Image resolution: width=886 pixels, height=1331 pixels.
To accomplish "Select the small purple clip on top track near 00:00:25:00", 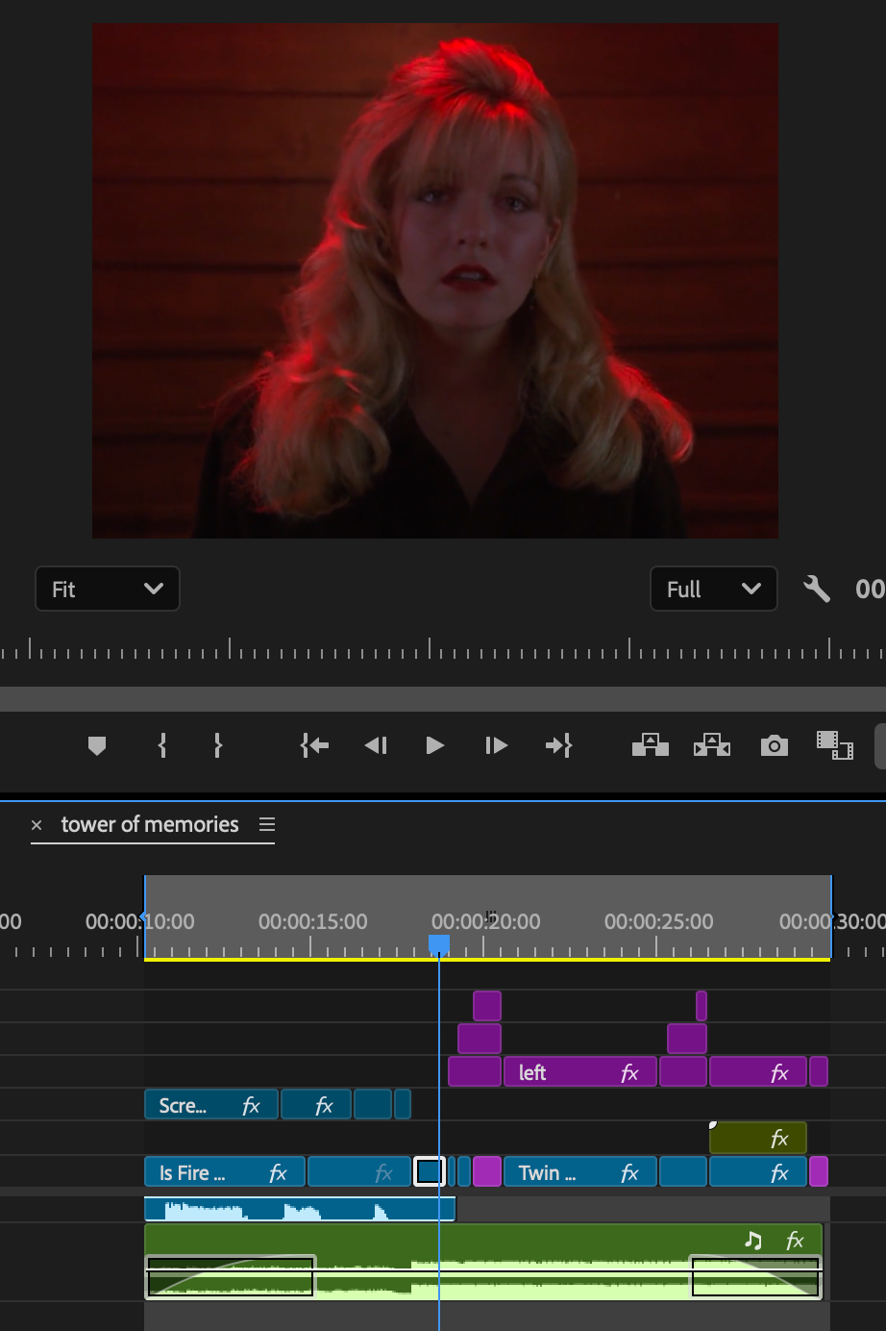I will (x=701, y=1005).
